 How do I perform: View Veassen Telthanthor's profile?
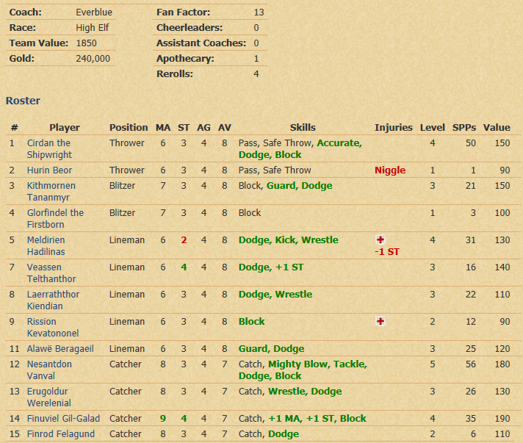click(51, 273)
